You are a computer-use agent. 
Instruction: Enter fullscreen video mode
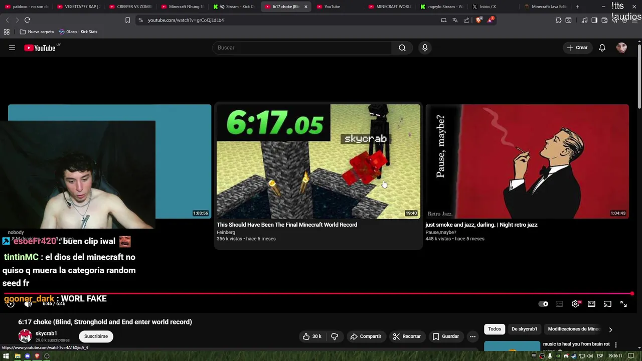tap(623, 304)
